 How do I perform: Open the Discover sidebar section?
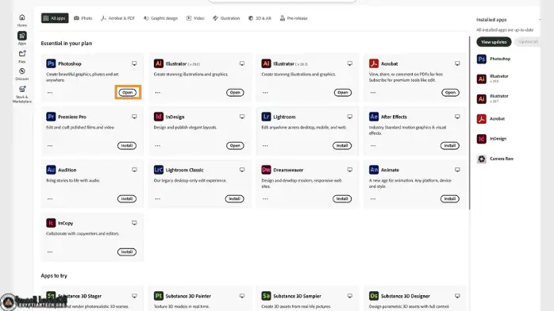(x=22, y=74)
